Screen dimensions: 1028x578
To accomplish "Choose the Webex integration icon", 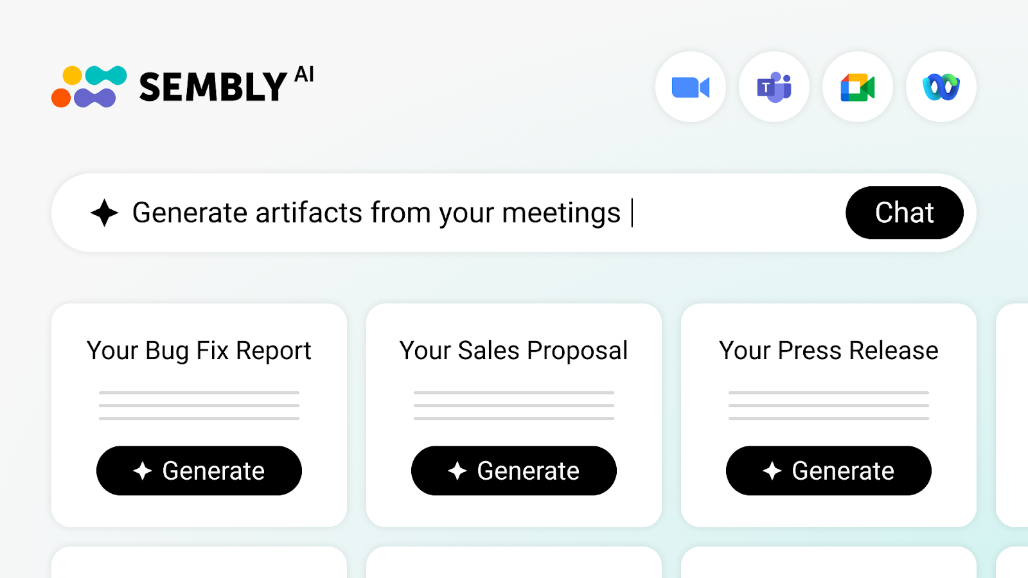I will pyautogui.click(x=941, y=87).
